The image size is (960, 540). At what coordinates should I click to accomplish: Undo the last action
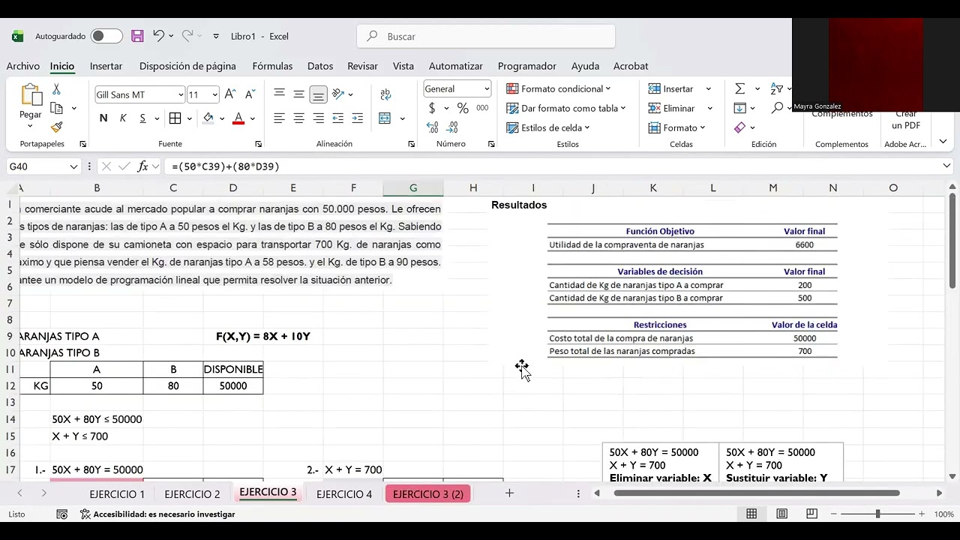[x=158, y=36]
